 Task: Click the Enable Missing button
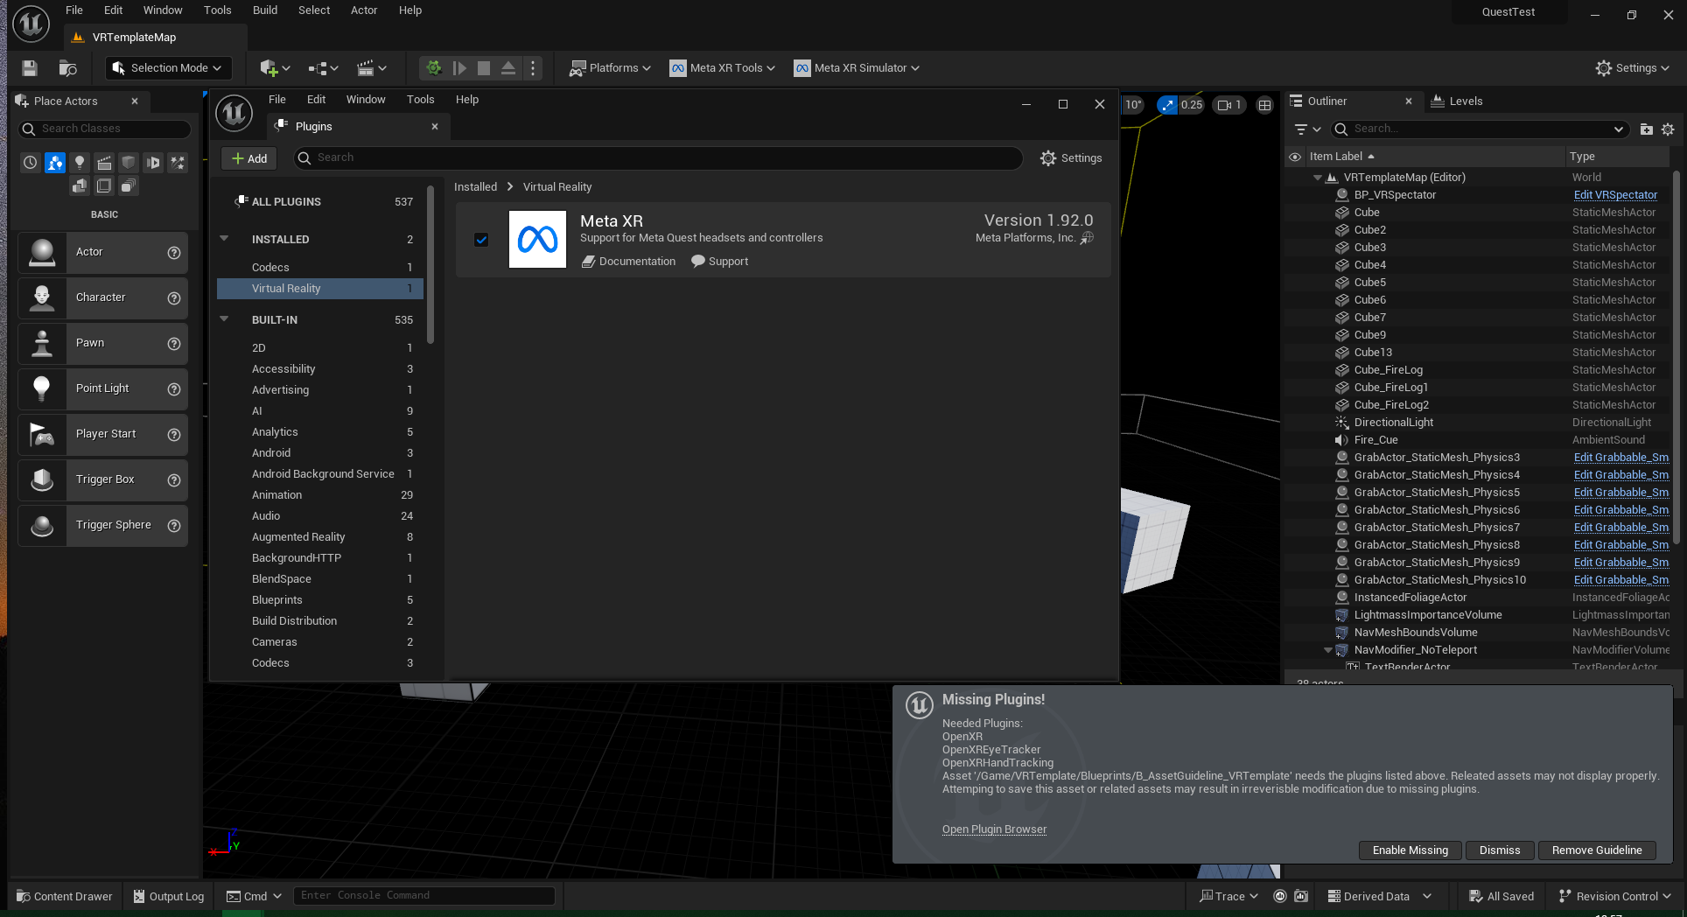click(1410, 850)
